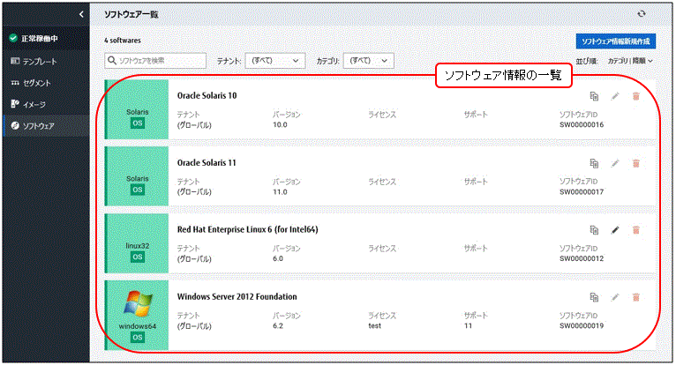Delete Oracle Solaris 11 with trash icon
Screen dimensions: 676x365
click(x=636, y=163)
